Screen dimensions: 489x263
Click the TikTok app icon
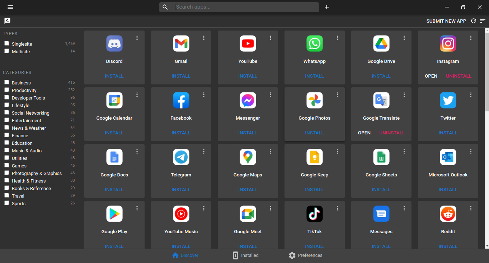(x=315, y=214)
